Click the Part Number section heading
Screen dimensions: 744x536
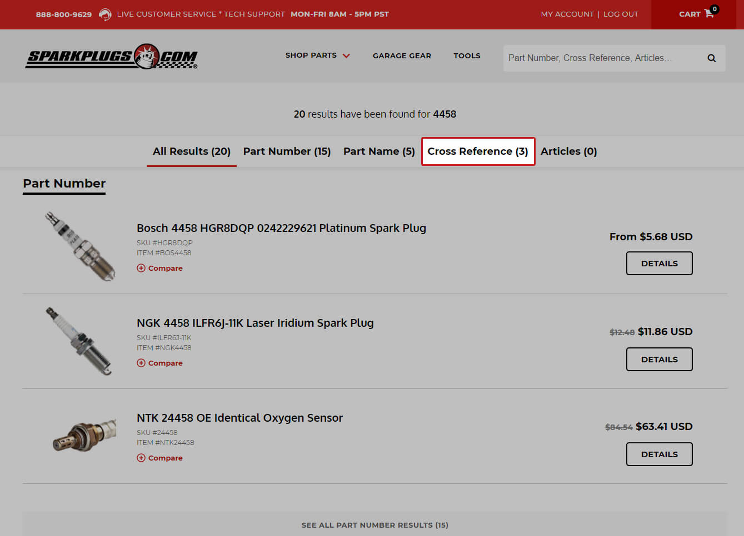pyautogui.click(x=64, y=184)
